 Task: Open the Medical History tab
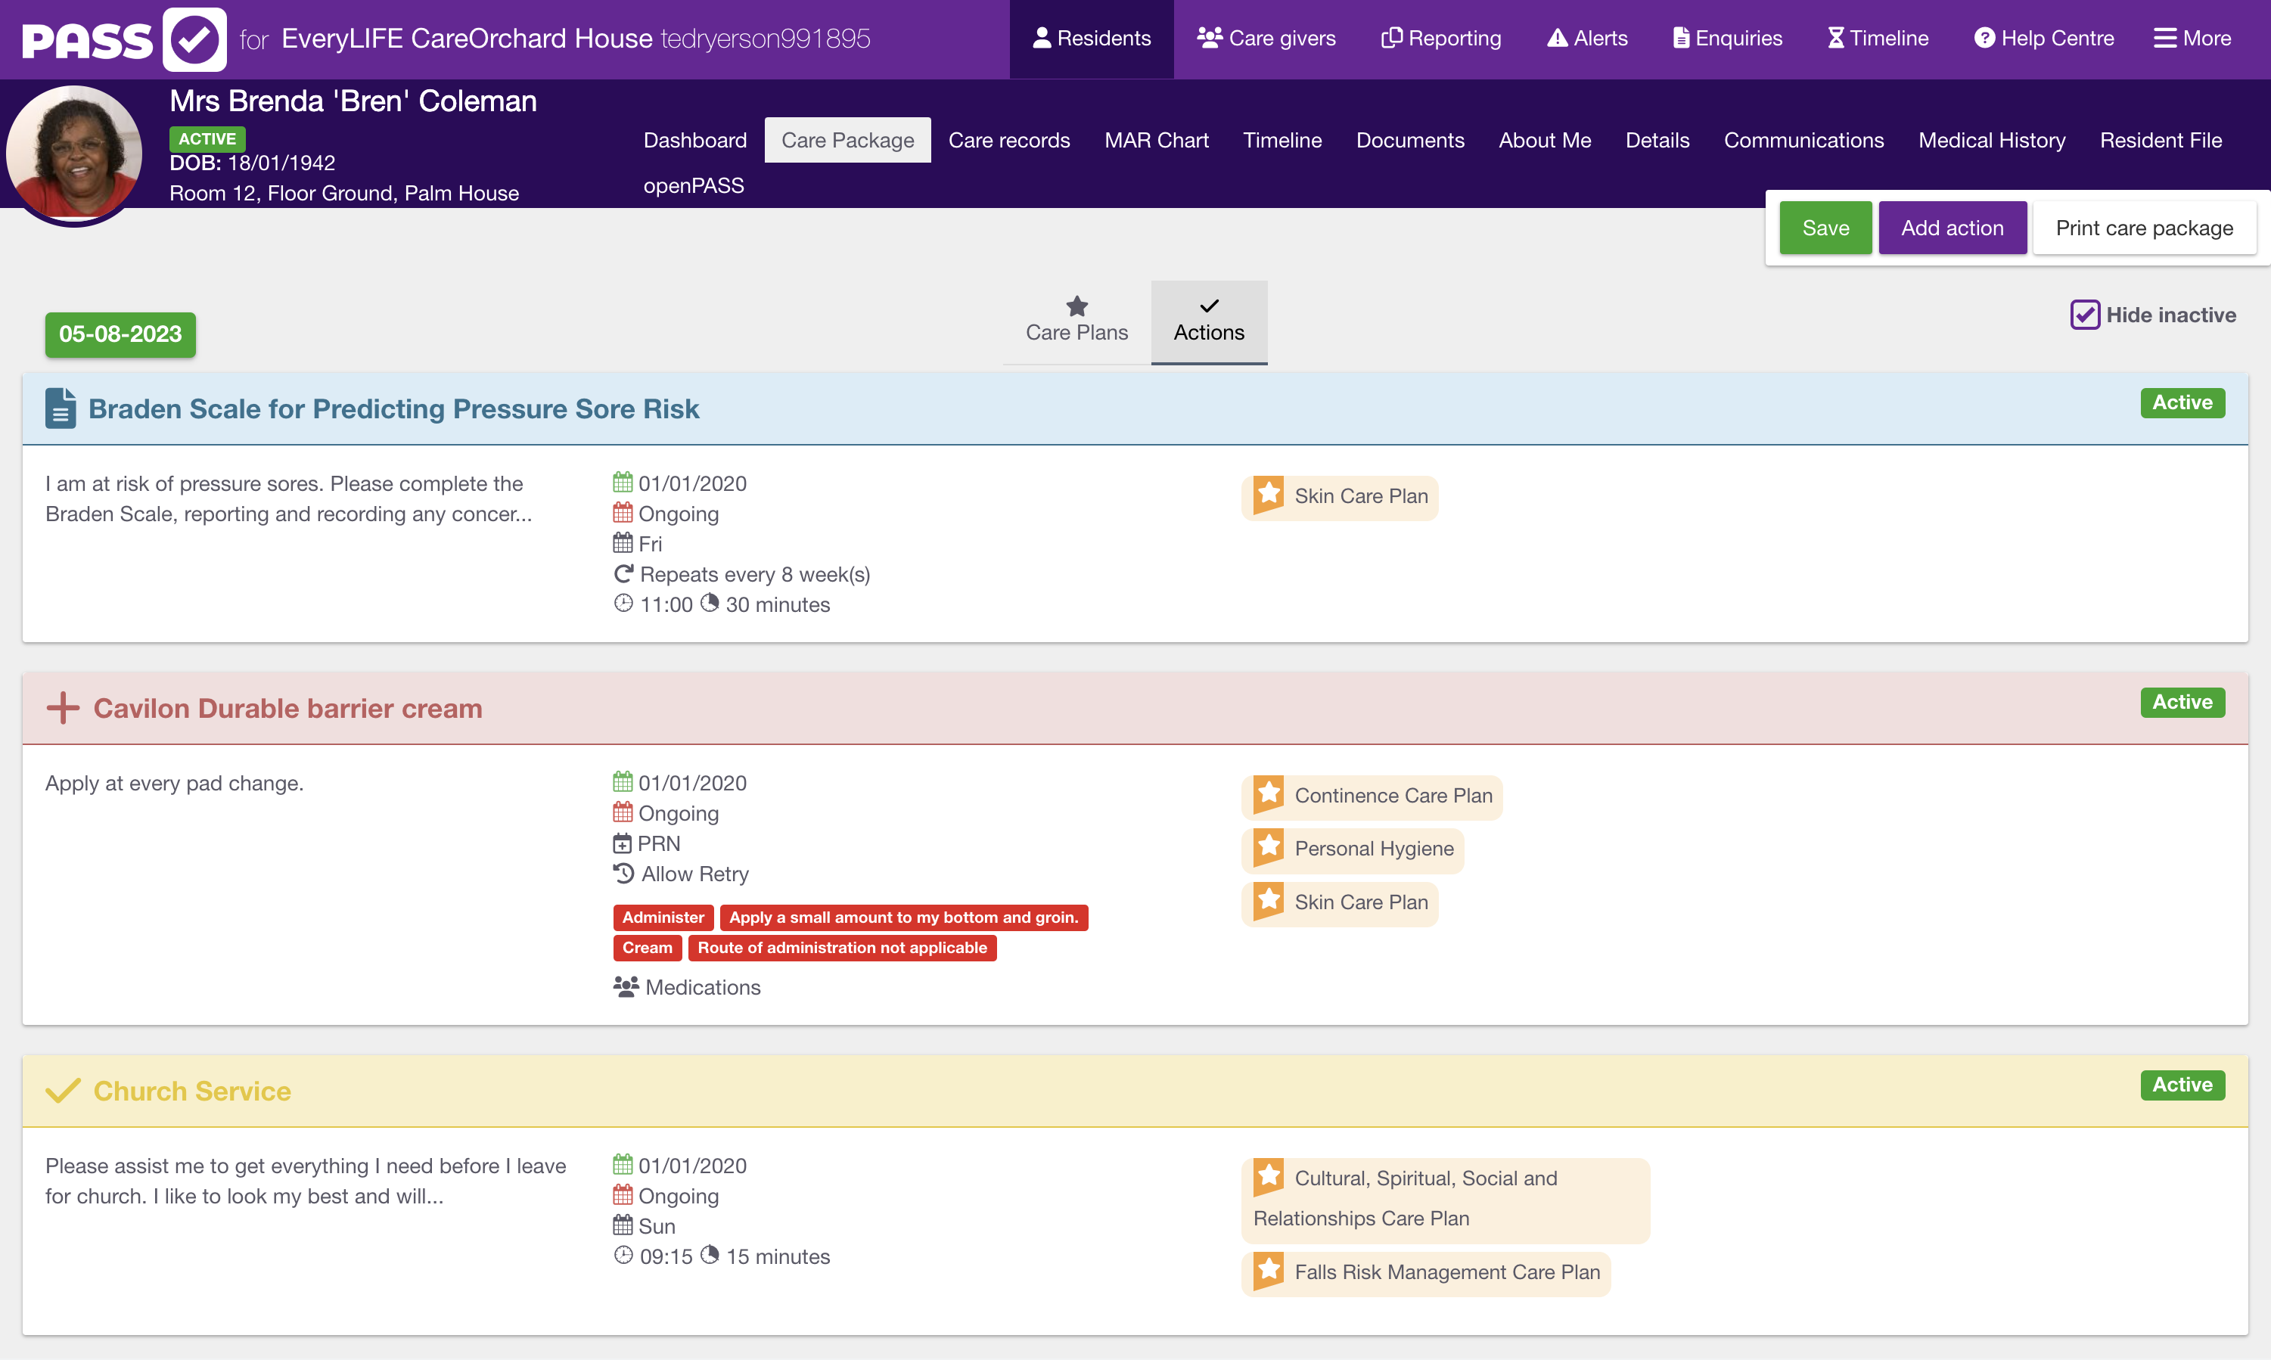tap(1992, 140)
